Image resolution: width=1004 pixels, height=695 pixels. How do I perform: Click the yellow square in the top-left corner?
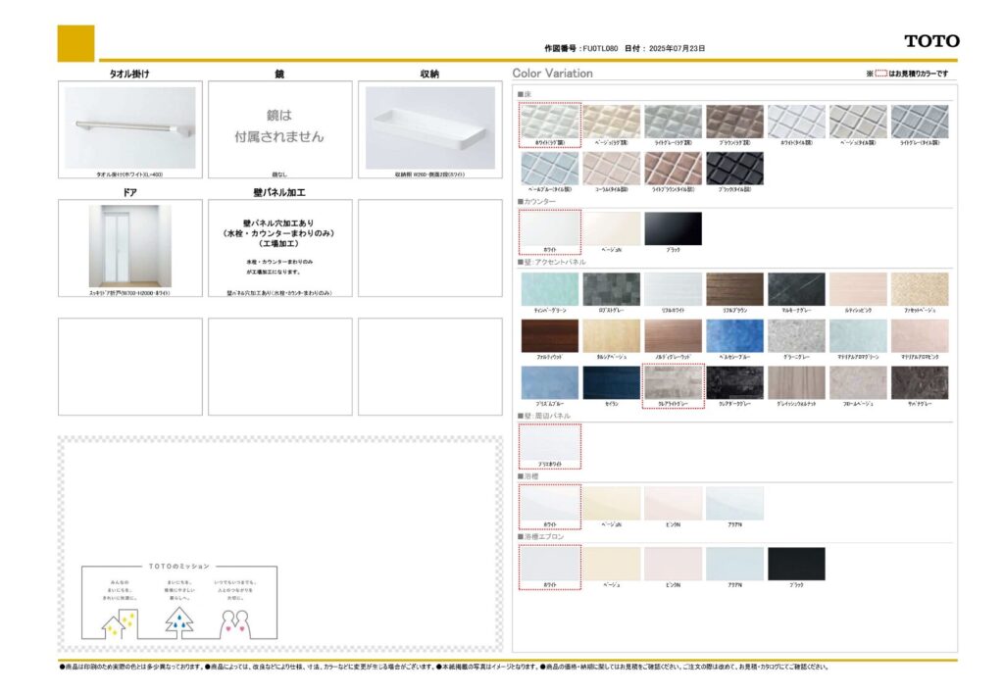pyautogui.click(x=76, y=43)
